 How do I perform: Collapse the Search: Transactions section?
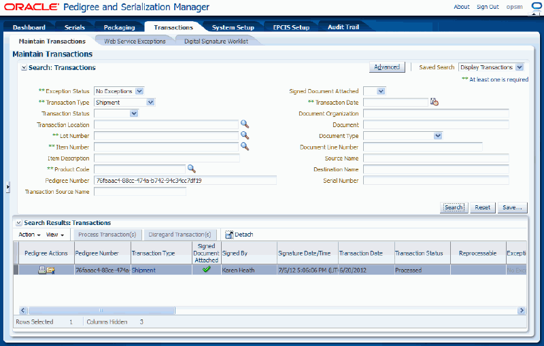coord(24,67)
